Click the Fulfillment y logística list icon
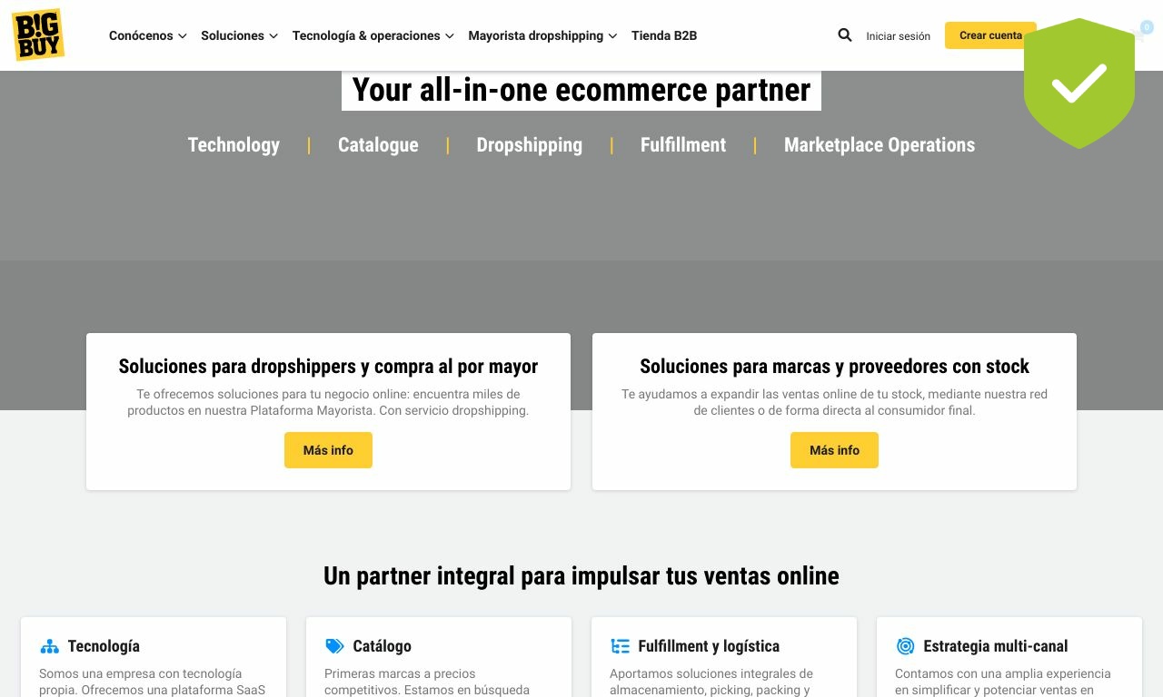The width and height of the screenshot is (1163, 697). pyautogui.click(x=621, y=646)
